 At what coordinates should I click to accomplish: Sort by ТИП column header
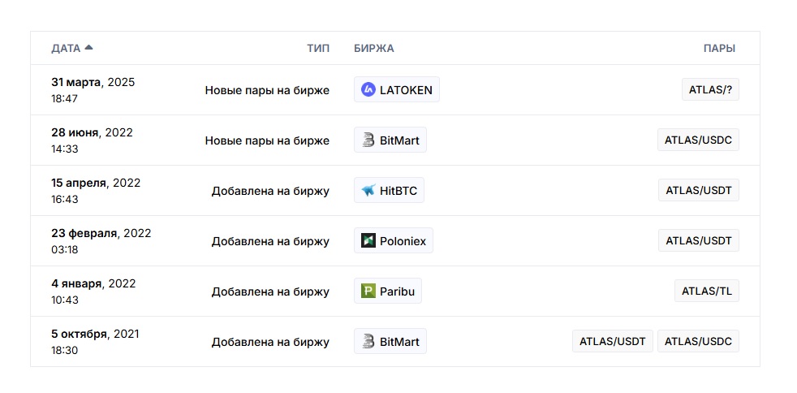(x=318, y=48)
